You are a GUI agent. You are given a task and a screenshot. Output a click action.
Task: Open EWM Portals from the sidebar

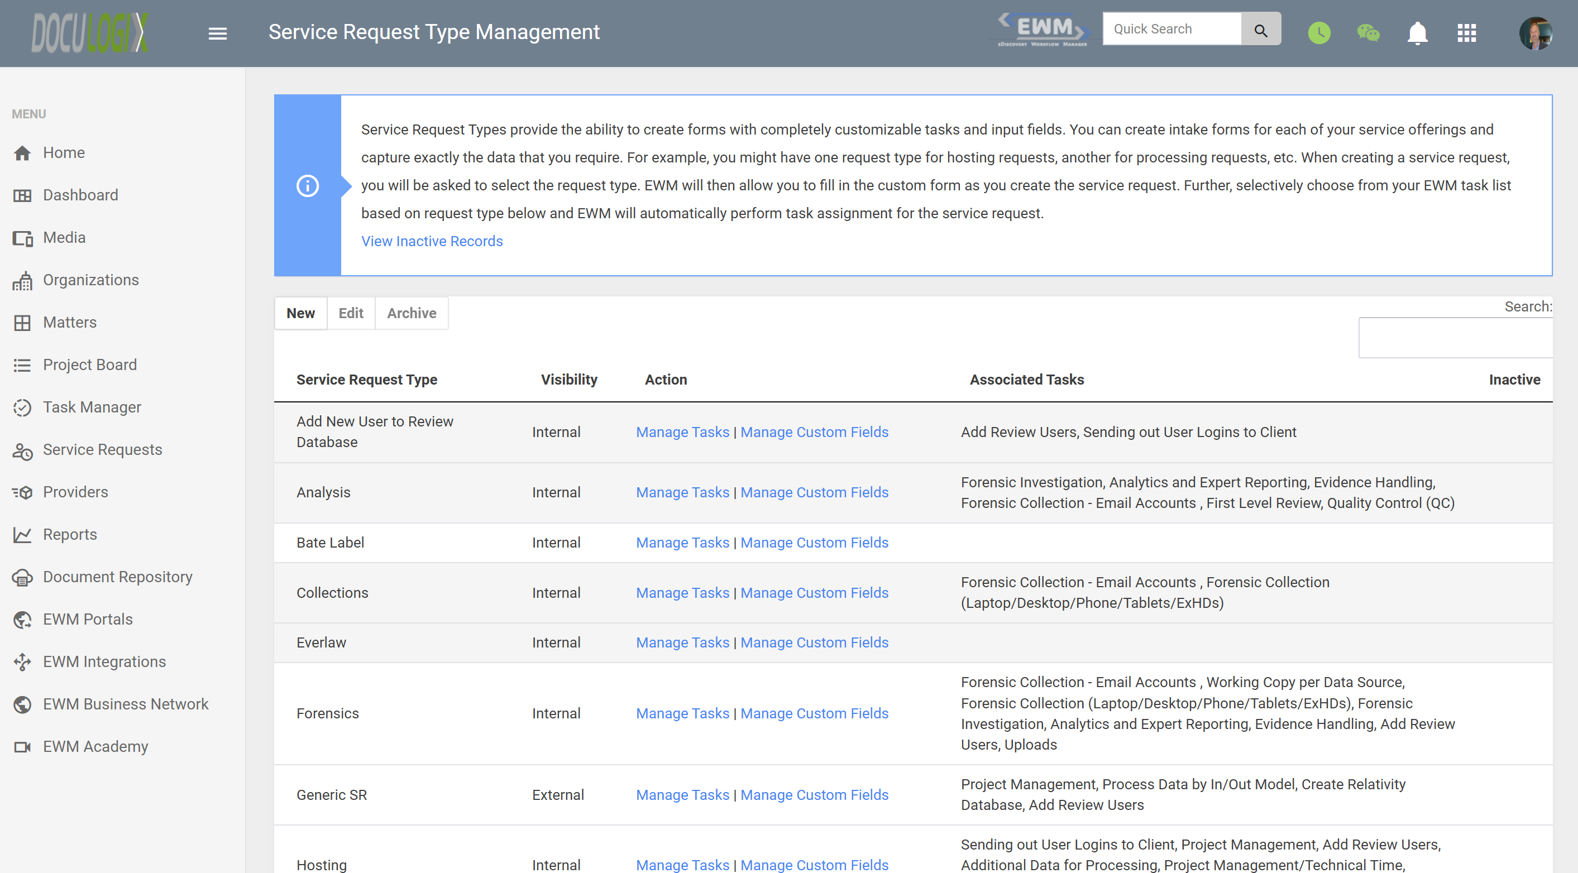pyautogui.click(x=88, y=619)
